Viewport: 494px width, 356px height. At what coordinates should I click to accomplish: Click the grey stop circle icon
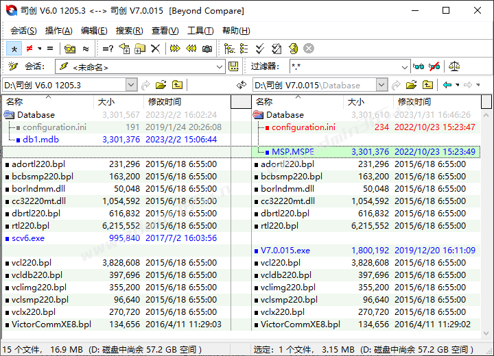[x=309, y=49]
